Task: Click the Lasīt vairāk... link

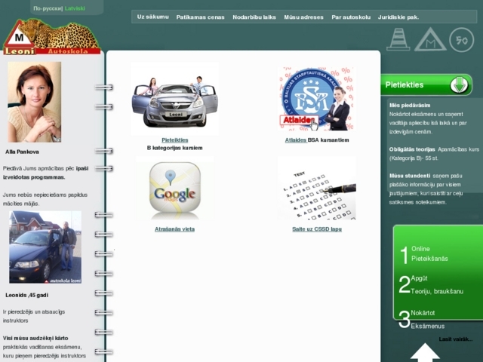Action: 456,339
